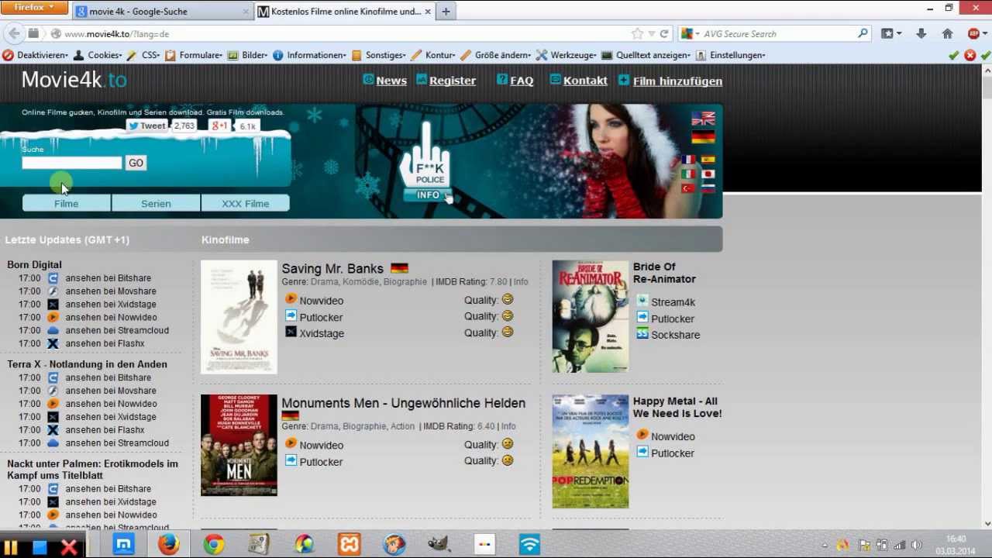
Task: Open the Bilder developer toolbar menu
Action: coord(248,55)
